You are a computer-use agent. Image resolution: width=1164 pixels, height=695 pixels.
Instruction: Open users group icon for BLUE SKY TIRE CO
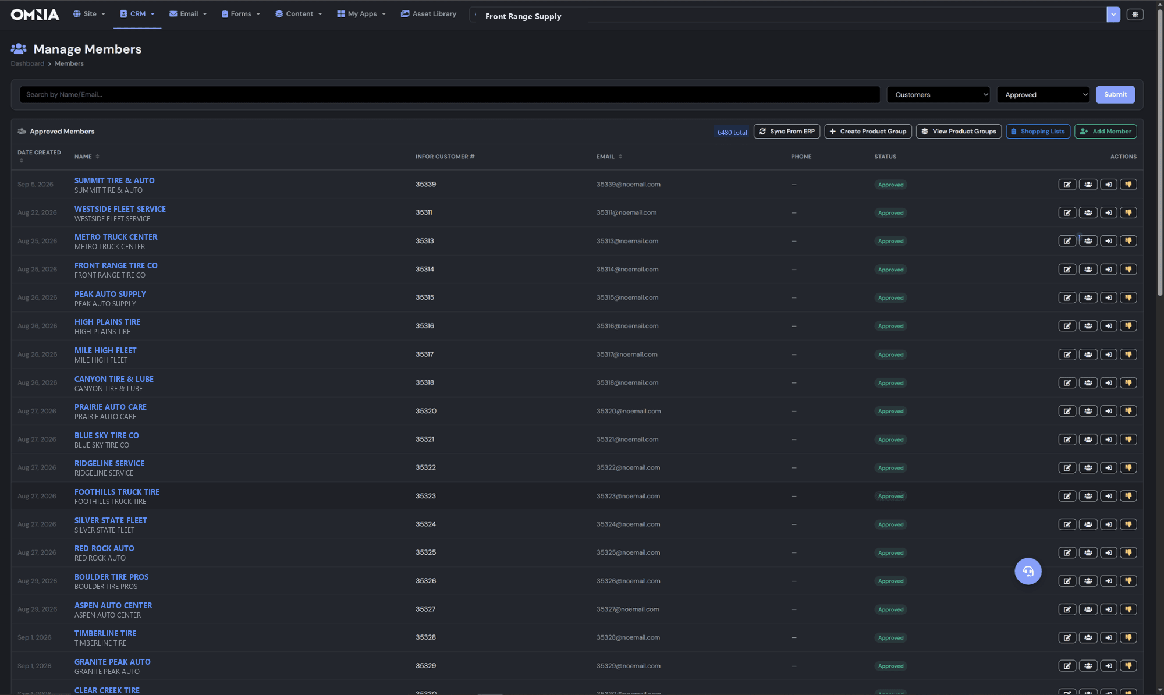[x=1088, y=439]
